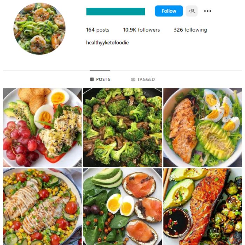This screenshot has height=245, width=245.
Task: Switch to the POSTS tab
Action: (x=100, y=79)
